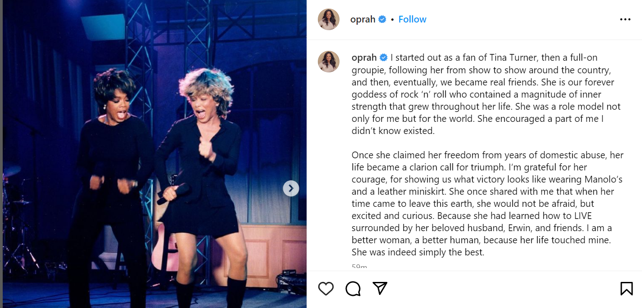Click the verified badge in the post header
Screen dimensions: 642x308
tap(383, 19)
